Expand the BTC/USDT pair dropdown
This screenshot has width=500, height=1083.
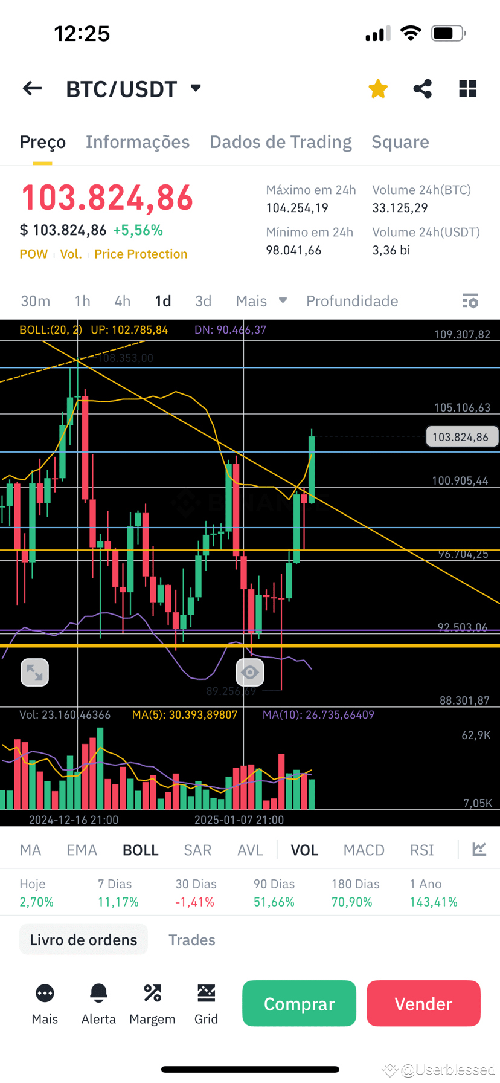tap(196, 88)
